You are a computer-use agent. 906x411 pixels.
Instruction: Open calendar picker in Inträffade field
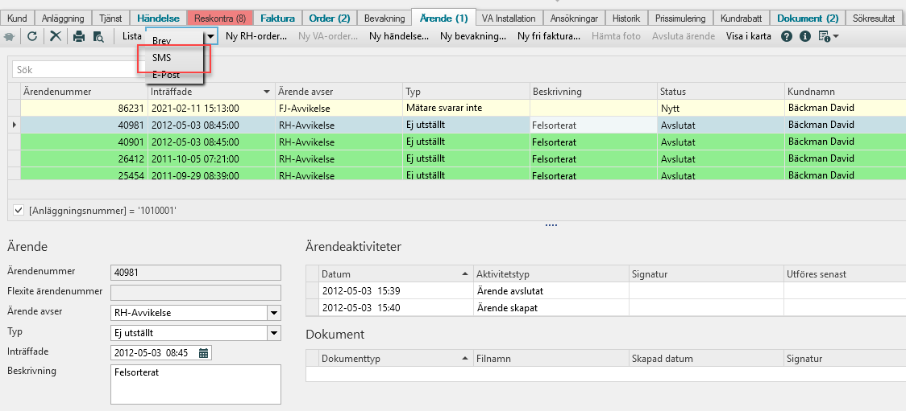pyautogui.click(x=203, y=353)
